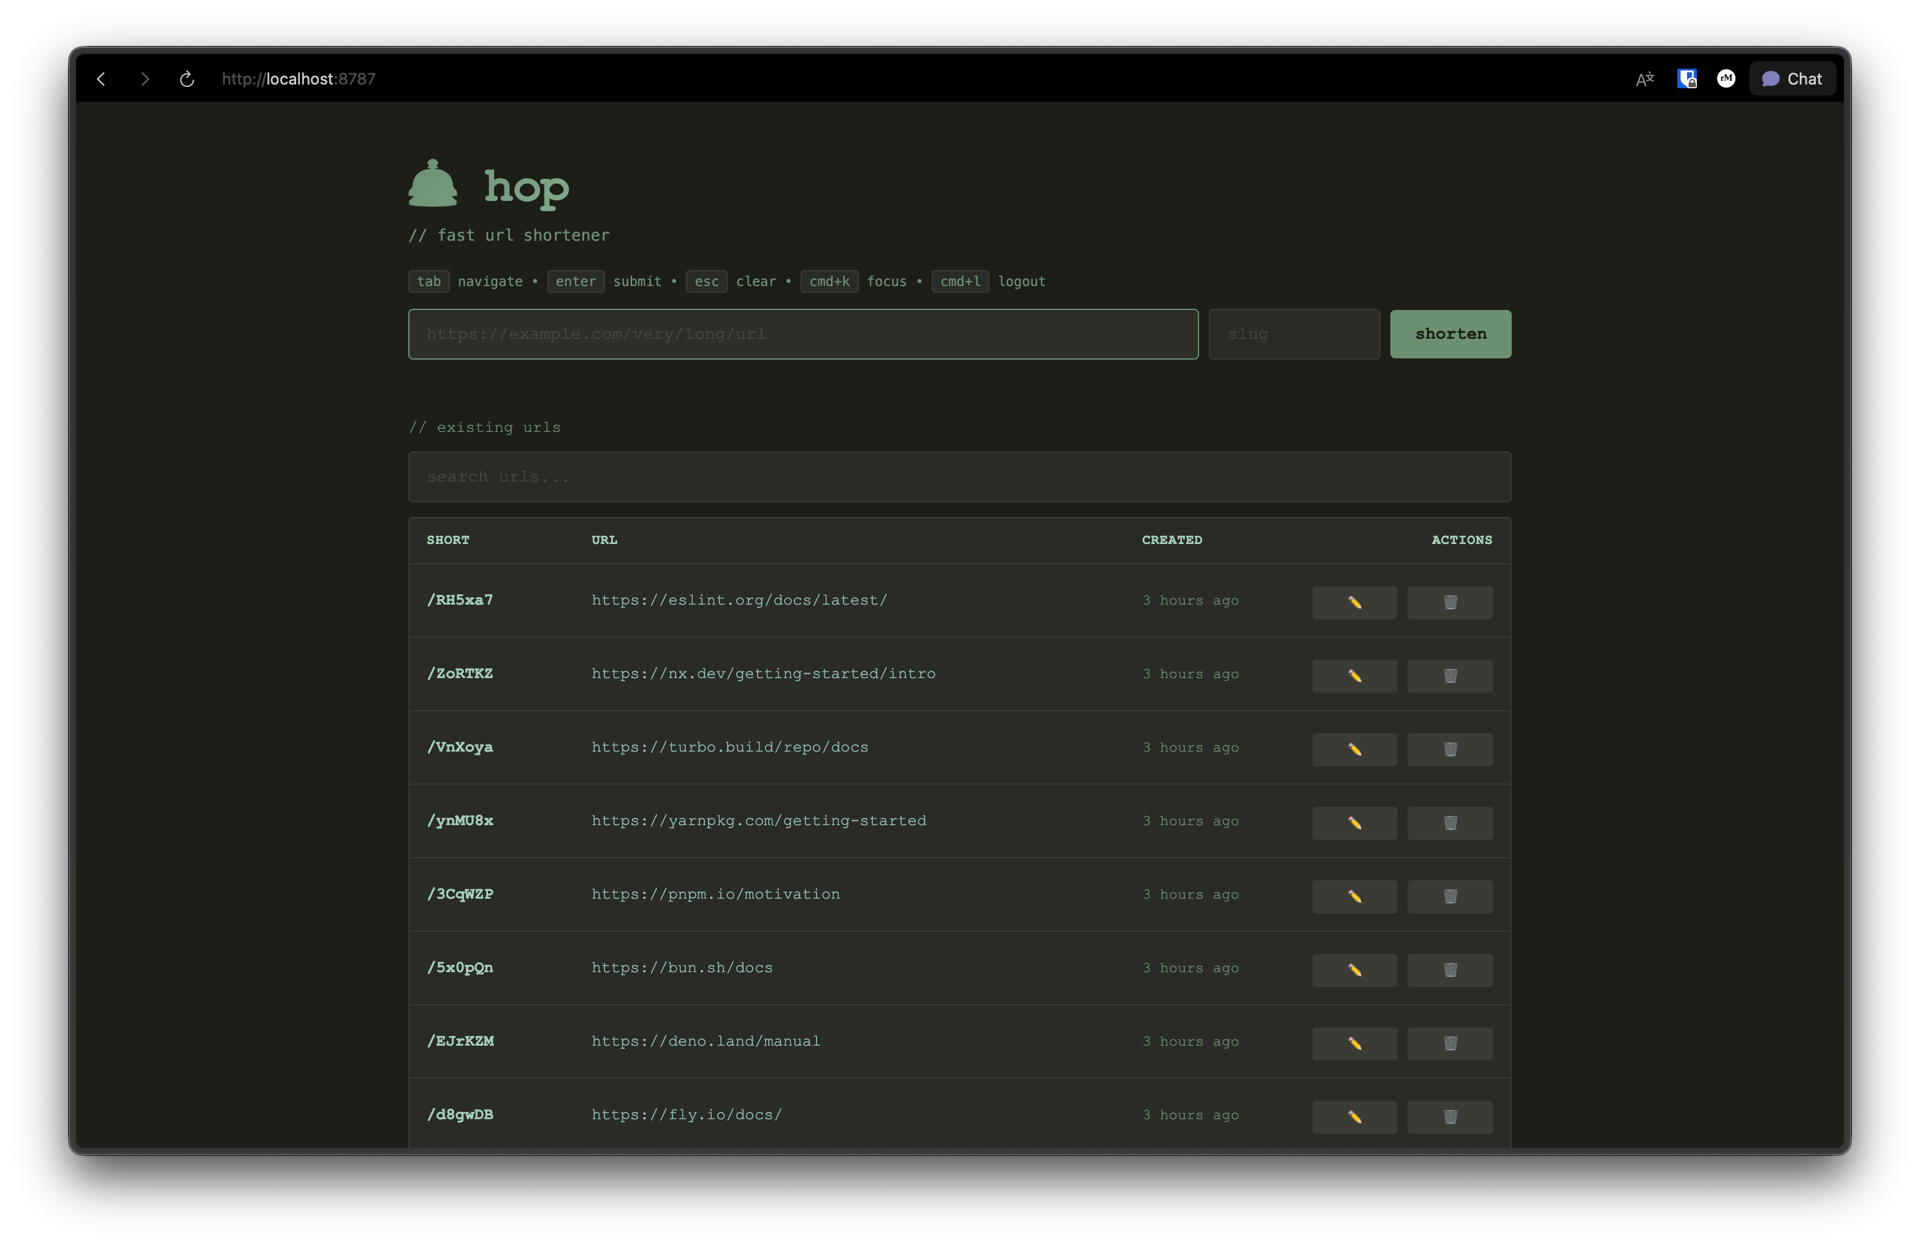Click the logout shortcut label
The image size is (1920, 1246).
coord(1021,281)
